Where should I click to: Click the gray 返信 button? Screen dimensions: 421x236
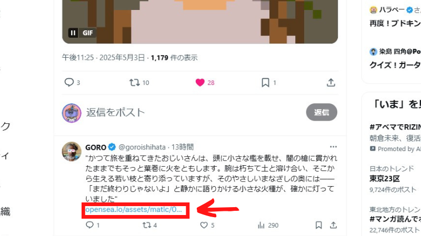click(322, 112)
